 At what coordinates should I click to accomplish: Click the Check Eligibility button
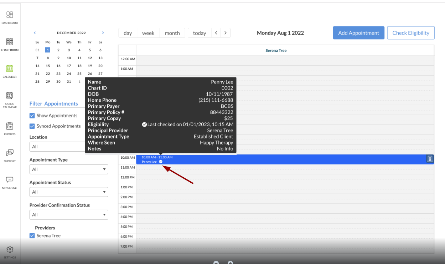point(410,33)
